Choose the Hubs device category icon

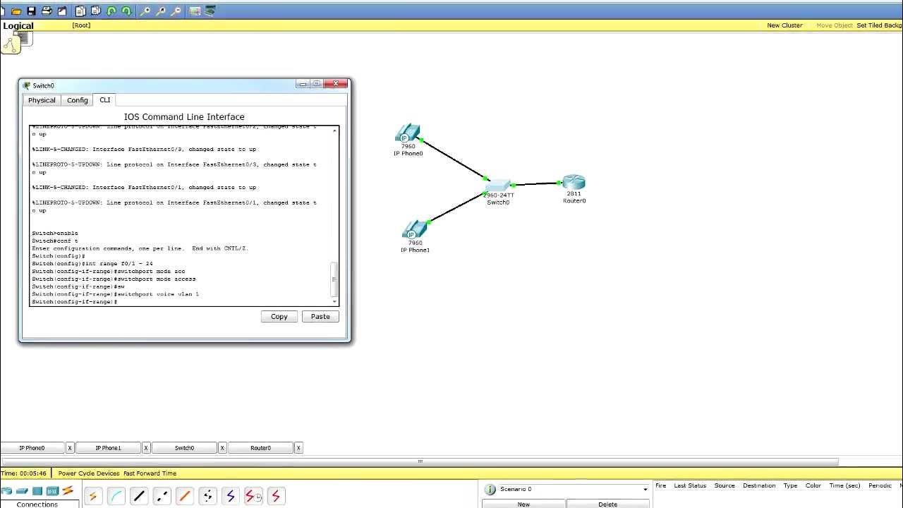pyautogui.click(x=37, y=491)
